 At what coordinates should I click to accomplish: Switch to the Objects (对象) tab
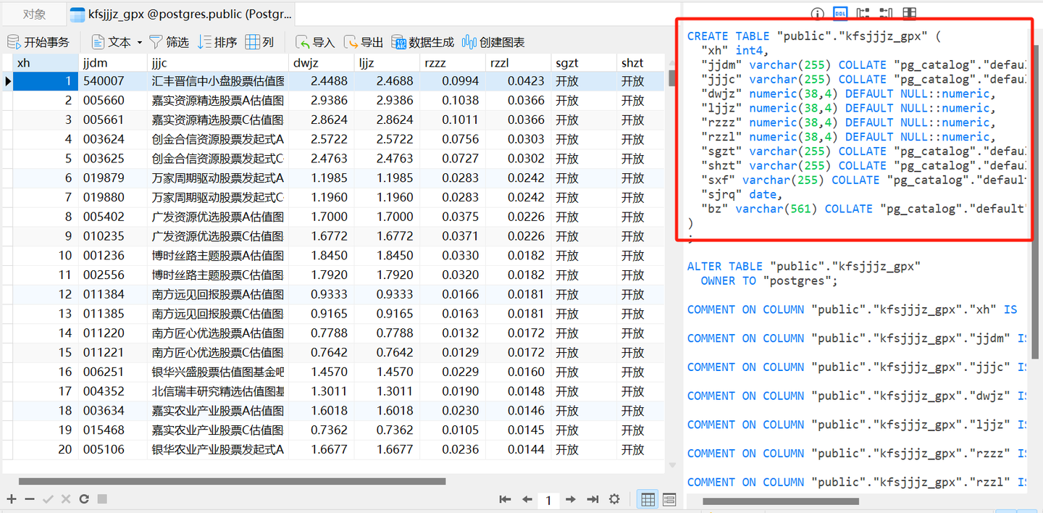click(x=34, y=14)
